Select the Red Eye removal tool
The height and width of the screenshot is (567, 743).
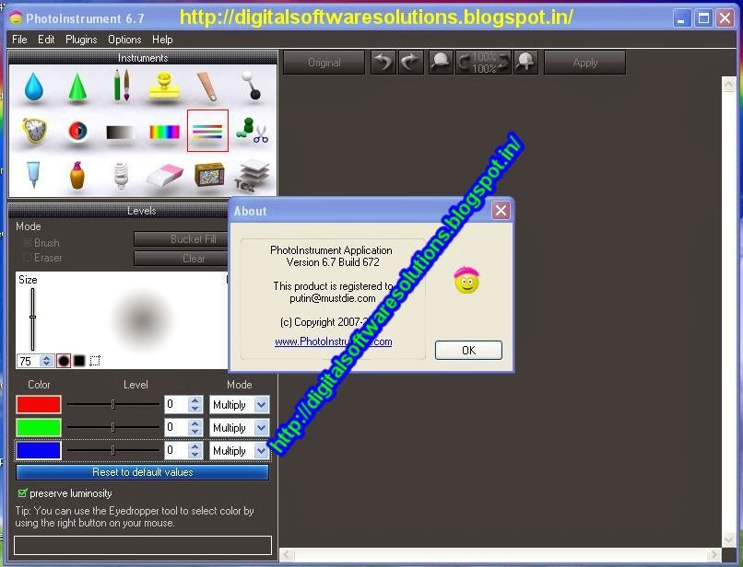point(77,131)
